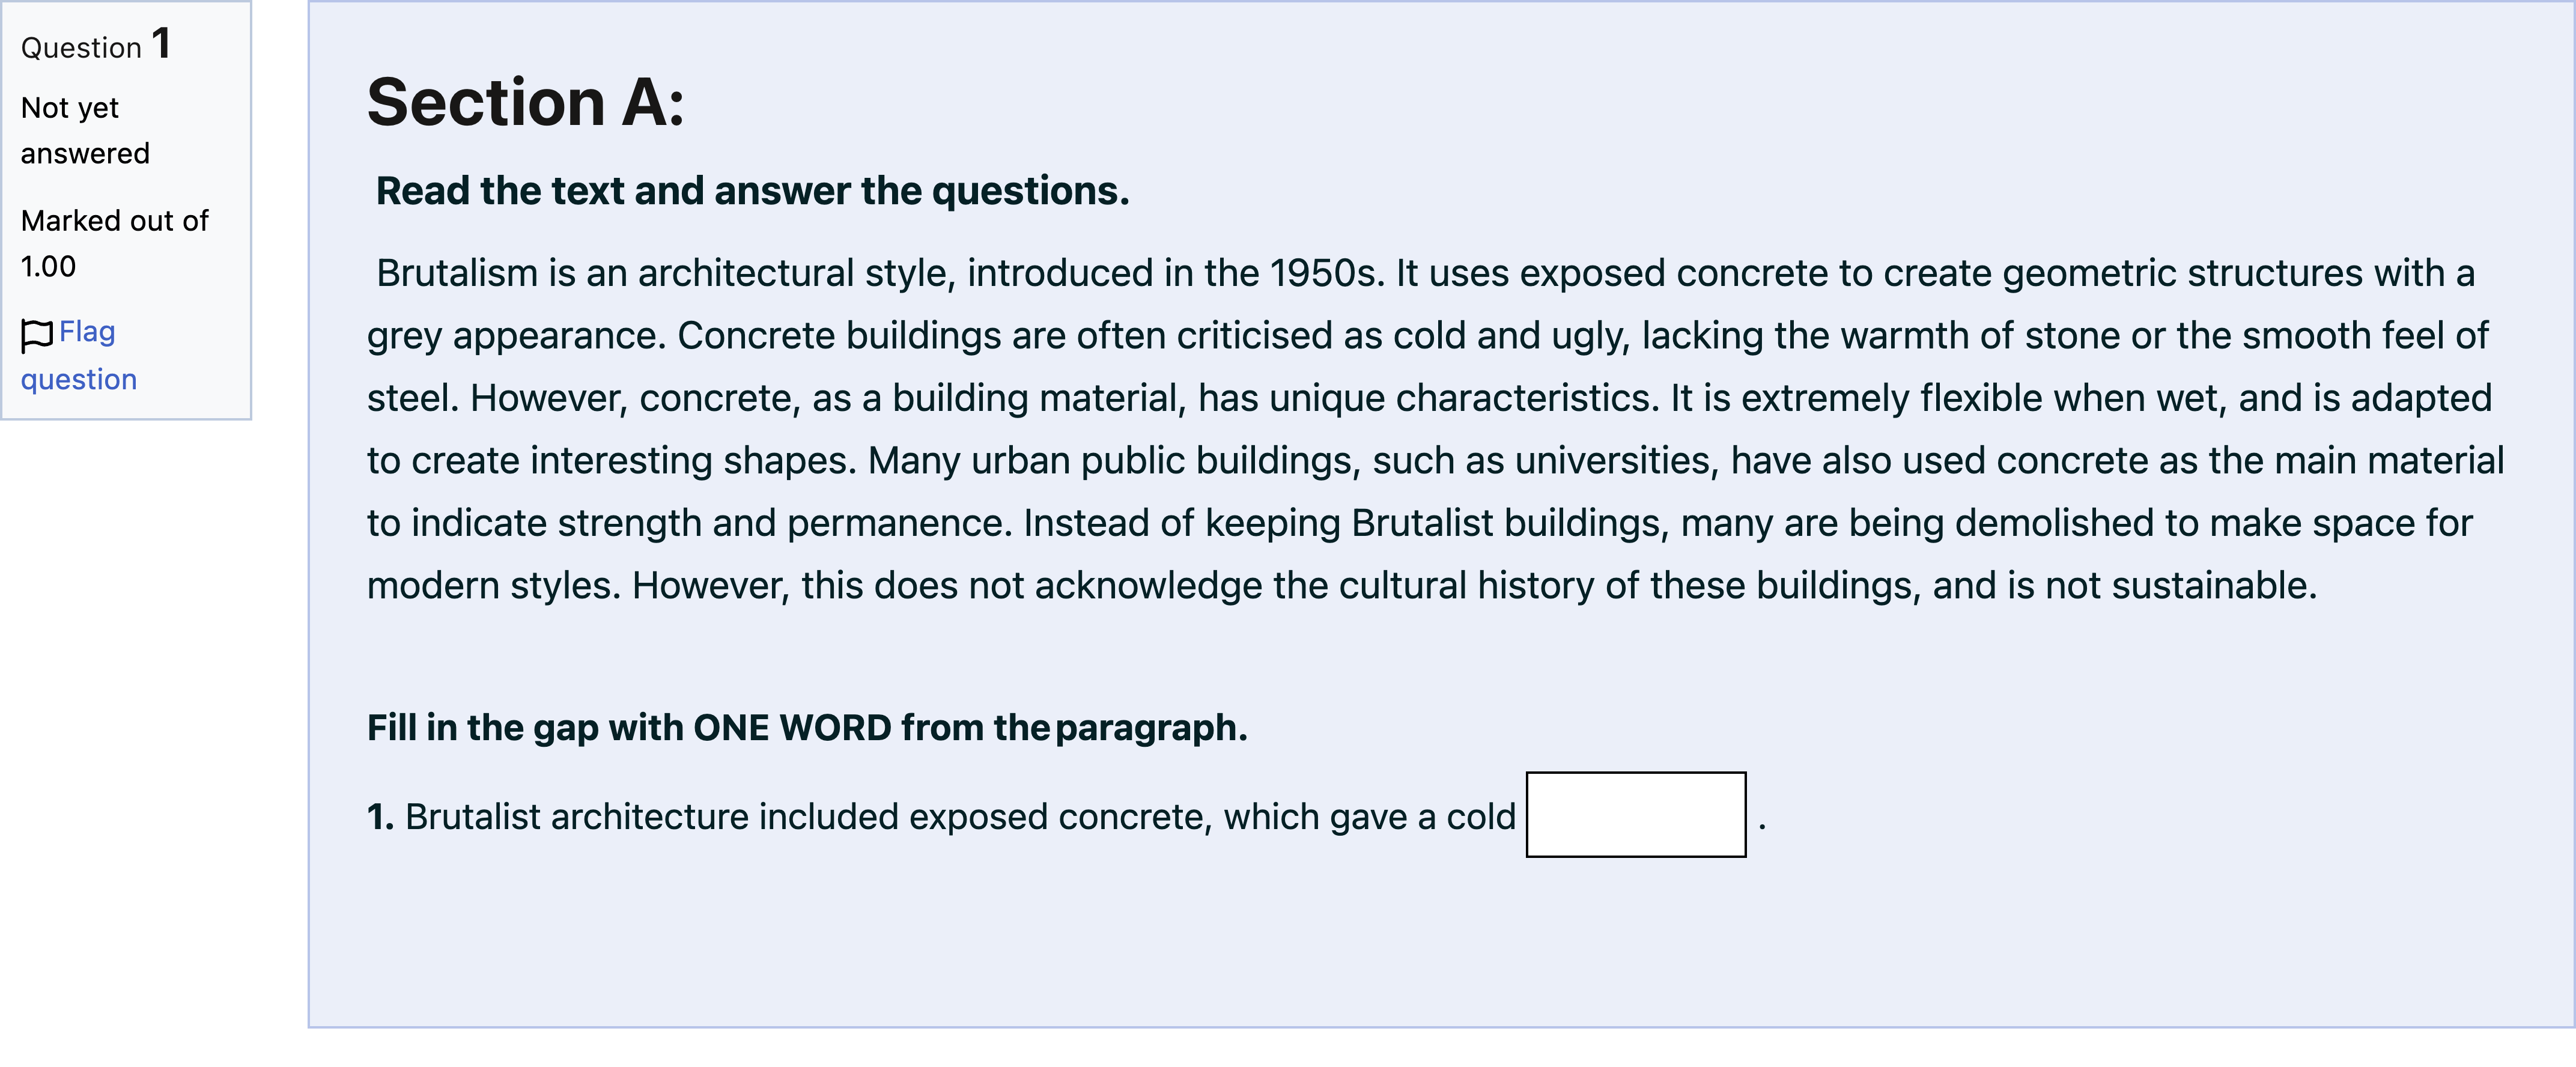
Task: Click the Marked out of 1.00 text
Action: tap(114, 243)
